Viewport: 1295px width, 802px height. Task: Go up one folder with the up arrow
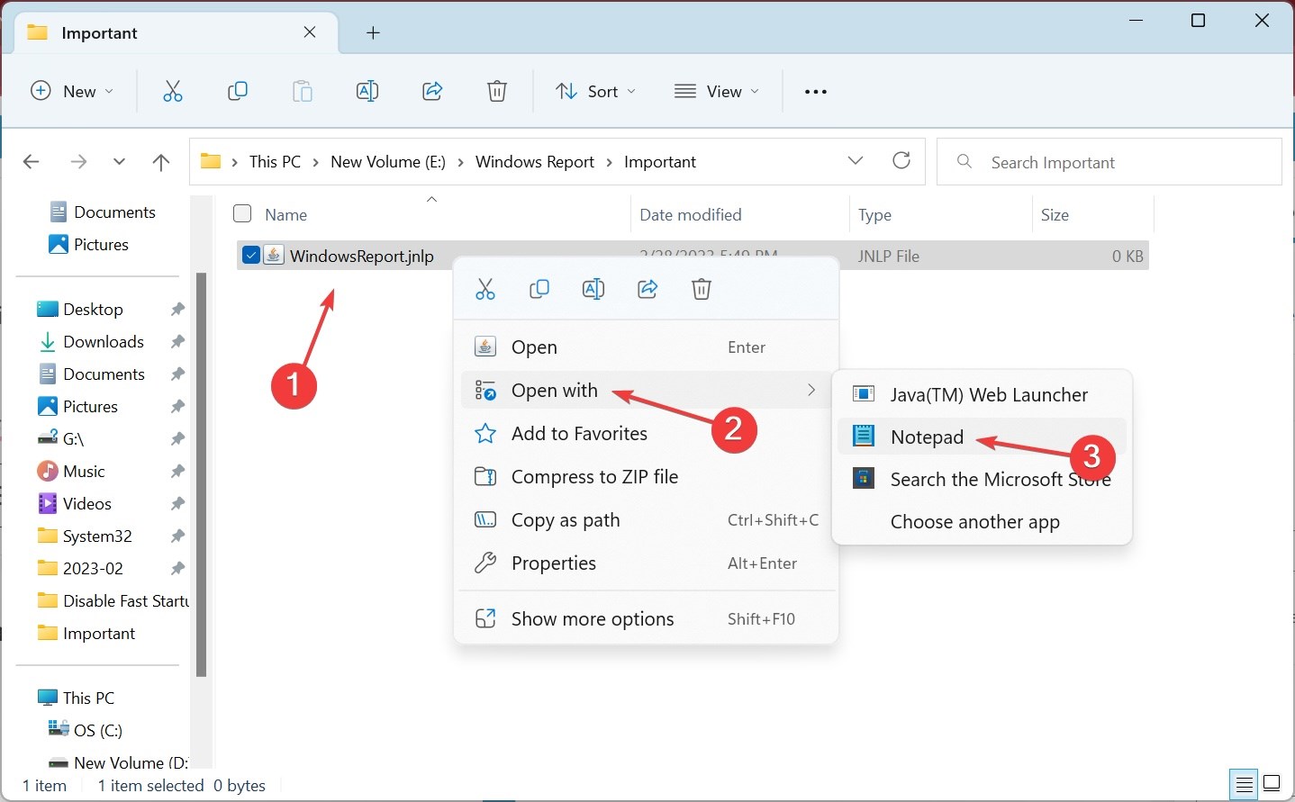pos(161,162)
